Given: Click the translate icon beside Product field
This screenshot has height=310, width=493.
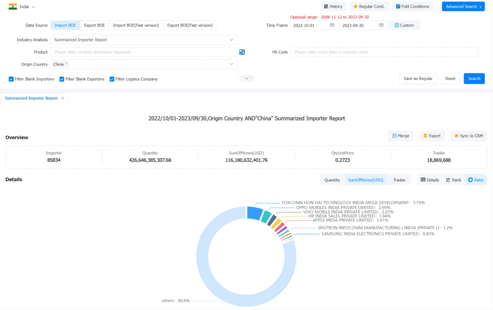Looking at the screenshot, I should (x=242, y=52).
